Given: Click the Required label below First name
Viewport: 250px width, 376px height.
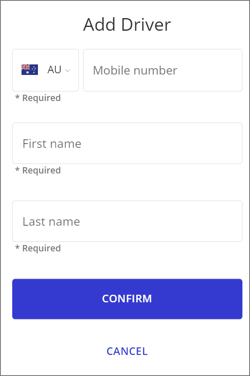Looking at the screenshot, I should tap(36, 170).
